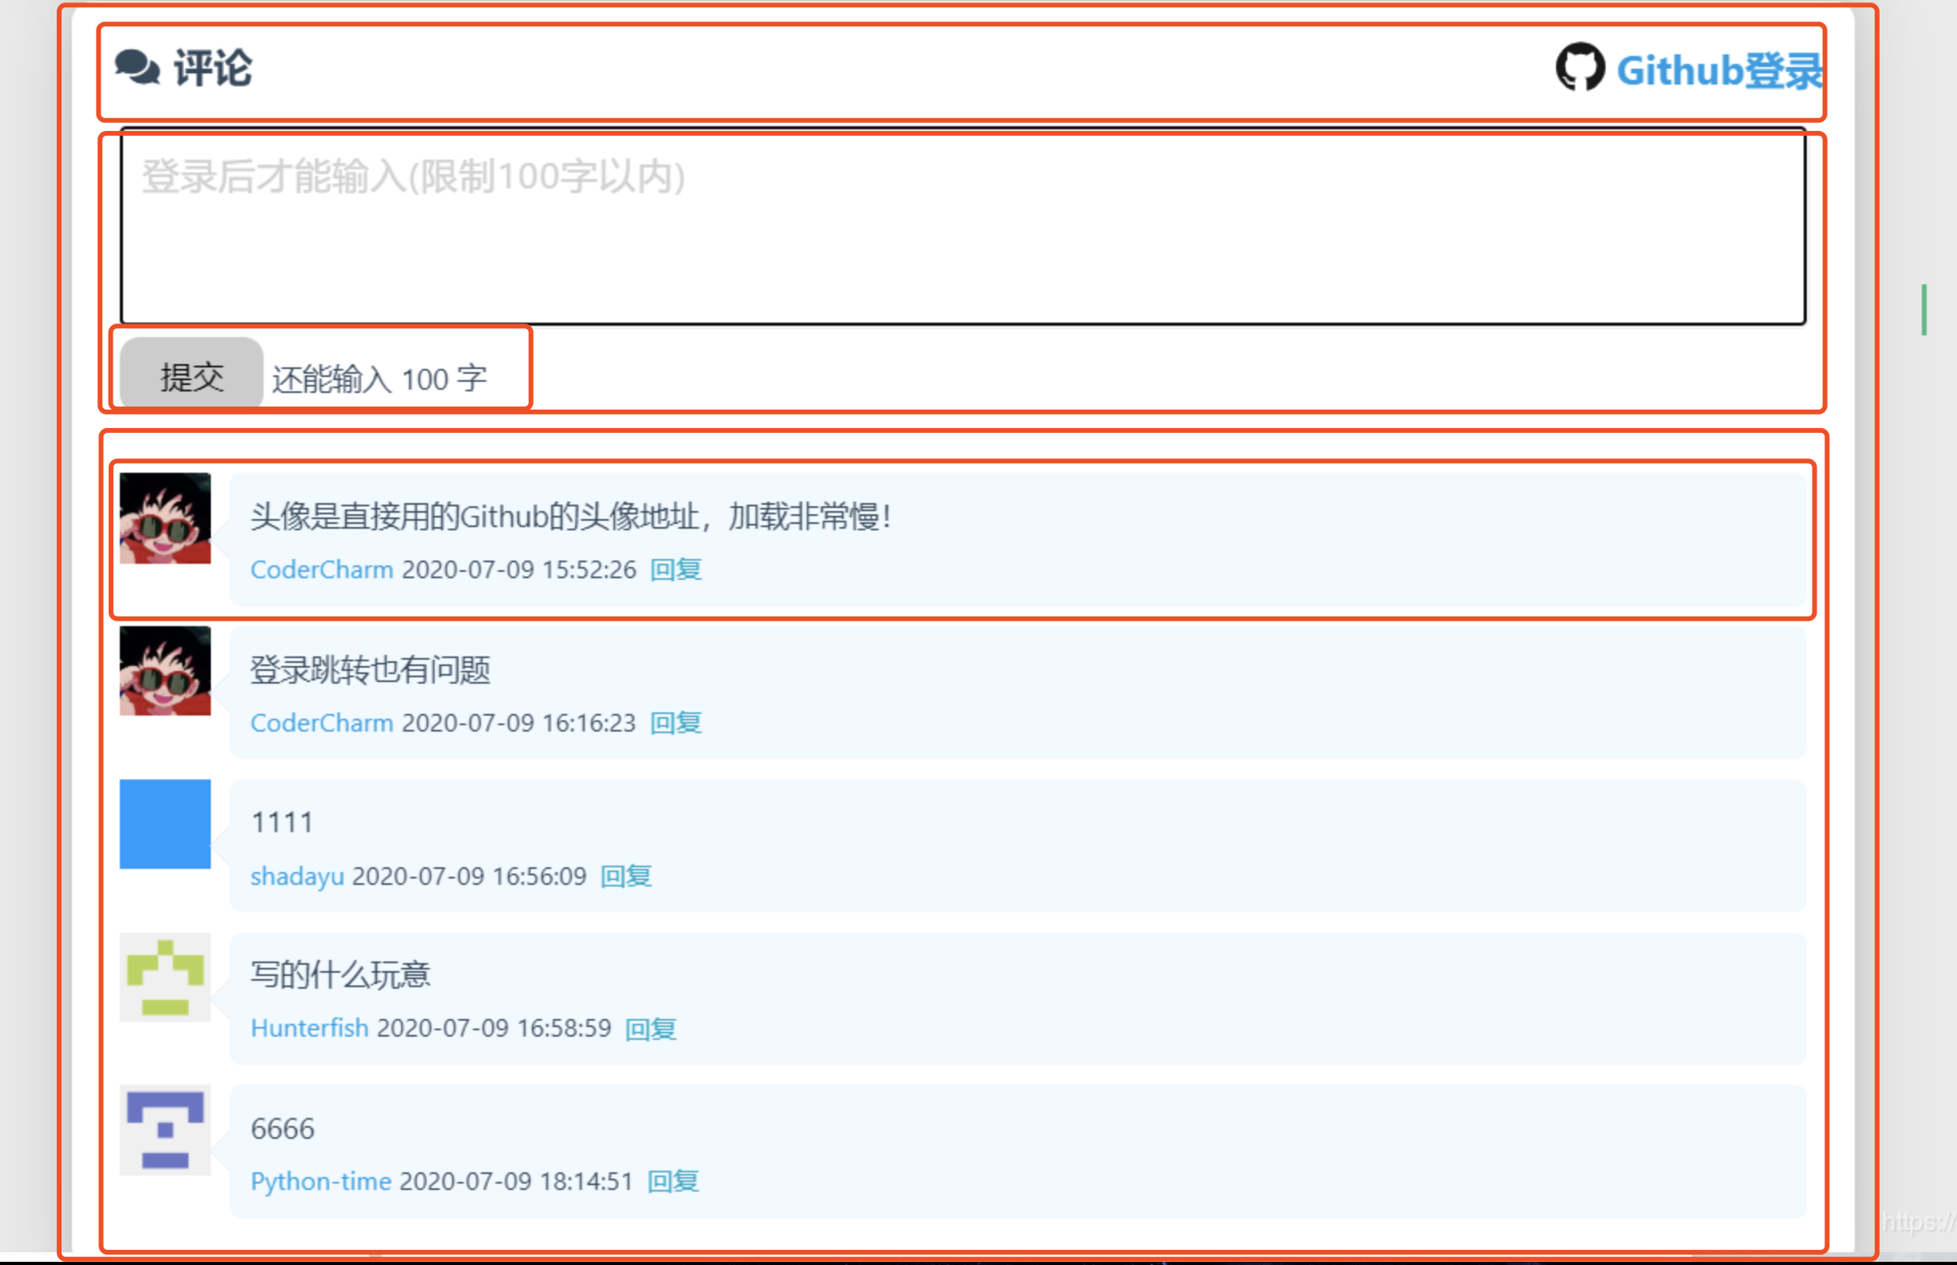Focus the comment text input area

click(x=961, y=228)
